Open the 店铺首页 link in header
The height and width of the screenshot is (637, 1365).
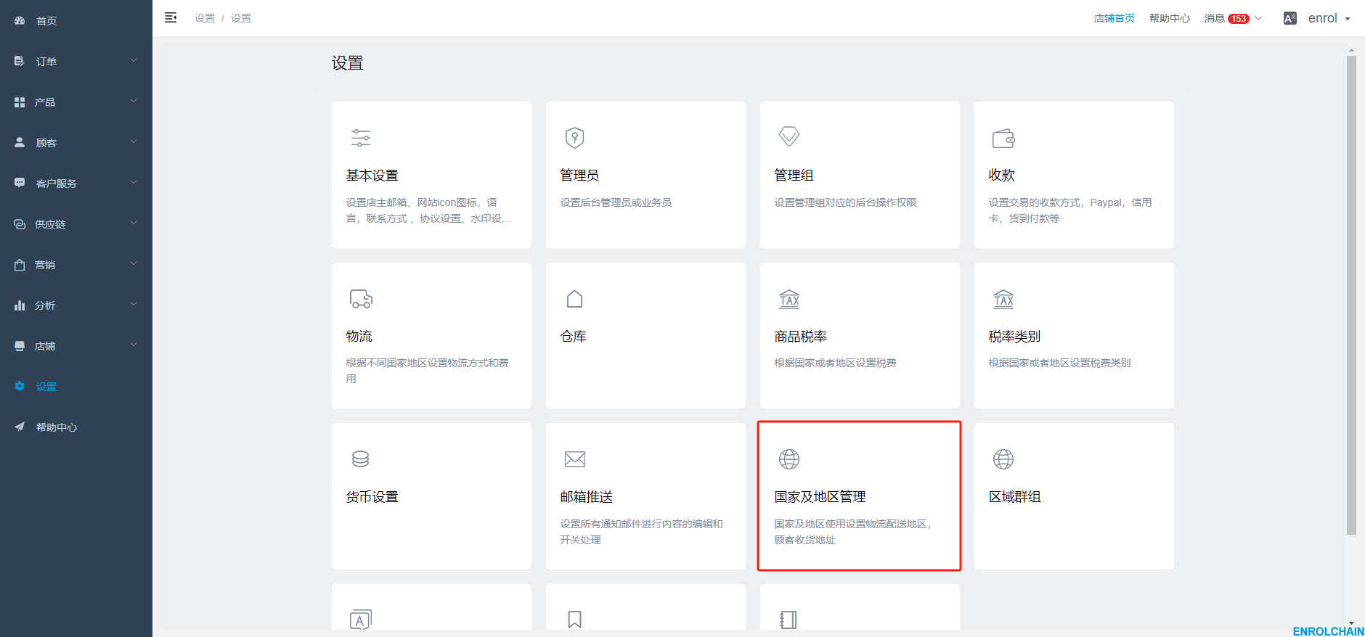1115,18
